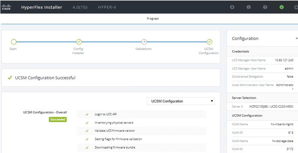Open the download icon in header
The height and width of the screenshot is (153, 298).
pos(232,7)
